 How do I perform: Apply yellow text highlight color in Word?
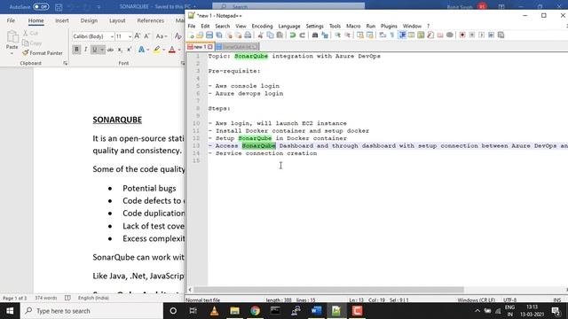(x=156, y=50)
